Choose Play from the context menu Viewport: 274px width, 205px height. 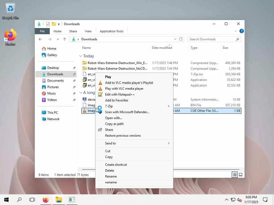pyautogui.click(x=134, y=77)
